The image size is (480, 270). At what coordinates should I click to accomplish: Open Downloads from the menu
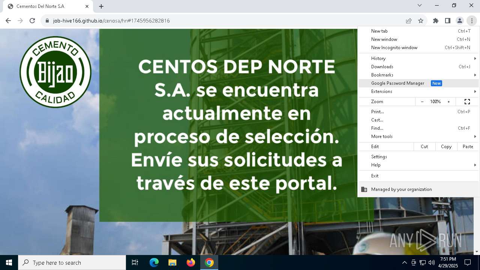click(x=419, y=67)
